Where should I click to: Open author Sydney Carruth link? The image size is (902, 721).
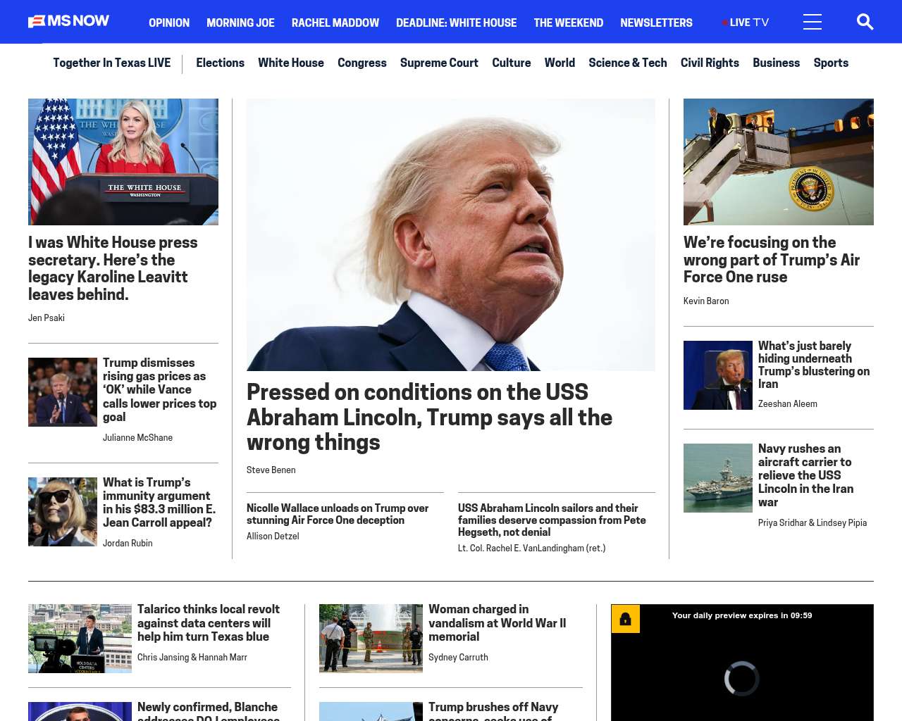coord(458,658)
